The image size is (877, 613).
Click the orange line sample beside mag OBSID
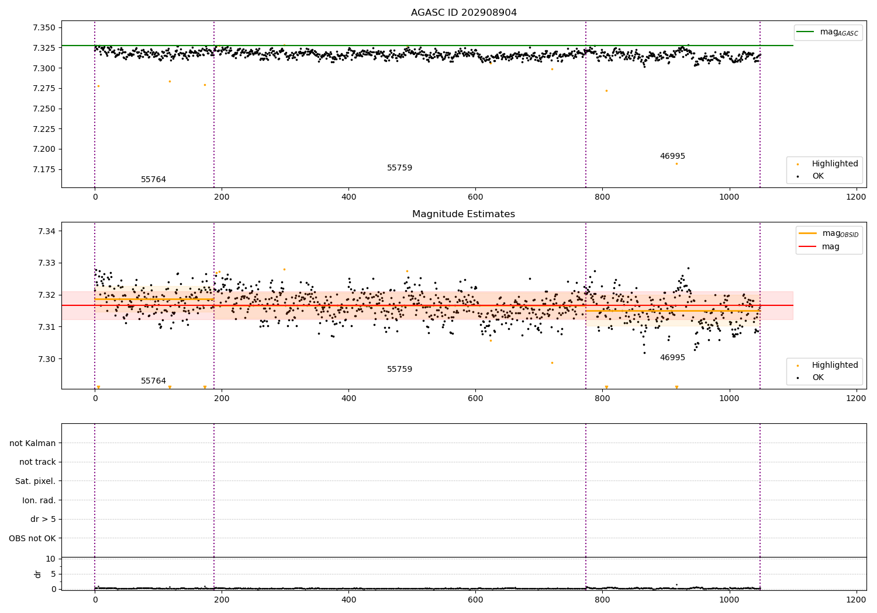[807, 234]
